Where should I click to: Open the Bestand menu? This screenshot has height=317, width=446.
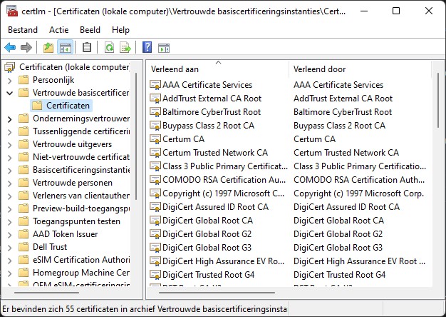pos(23,30)
